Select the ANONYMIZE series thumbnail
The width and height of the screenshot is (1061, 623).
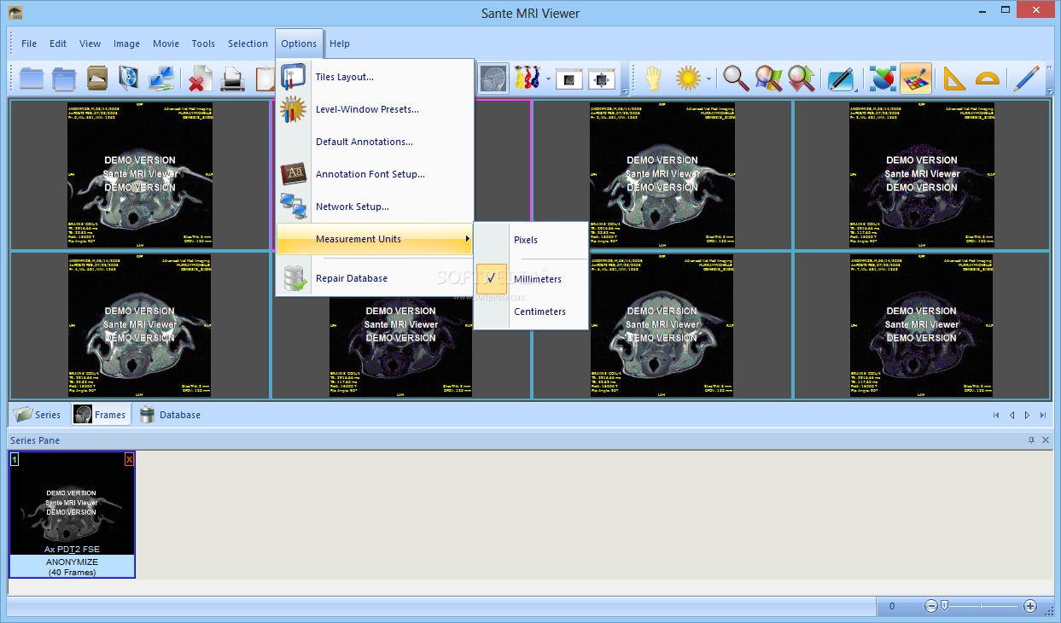pyautogui.click(x=72, y=515)
